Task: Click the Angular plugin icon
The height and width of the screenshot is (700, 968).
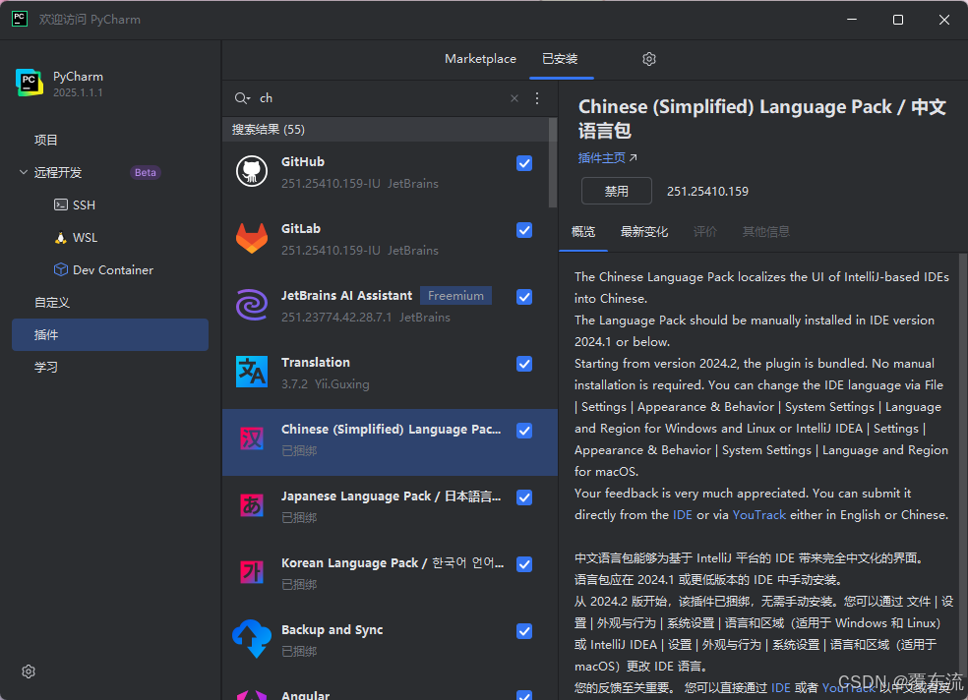Action: [x=252, y=695]
